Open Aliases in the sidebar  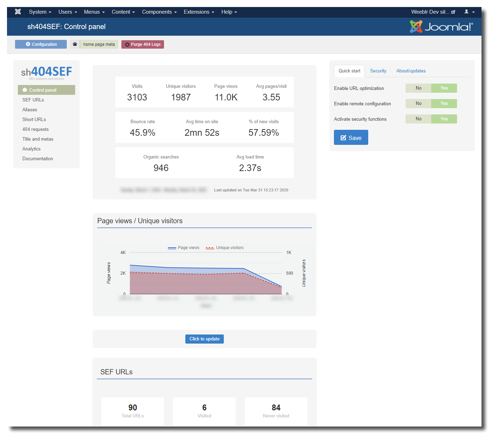click(x=30, y=110)
